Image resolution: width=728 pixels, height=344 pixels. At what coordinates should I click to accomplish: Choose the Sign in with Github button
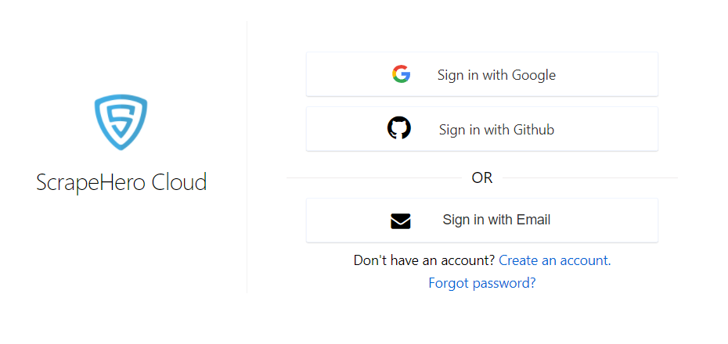(482, 129)
